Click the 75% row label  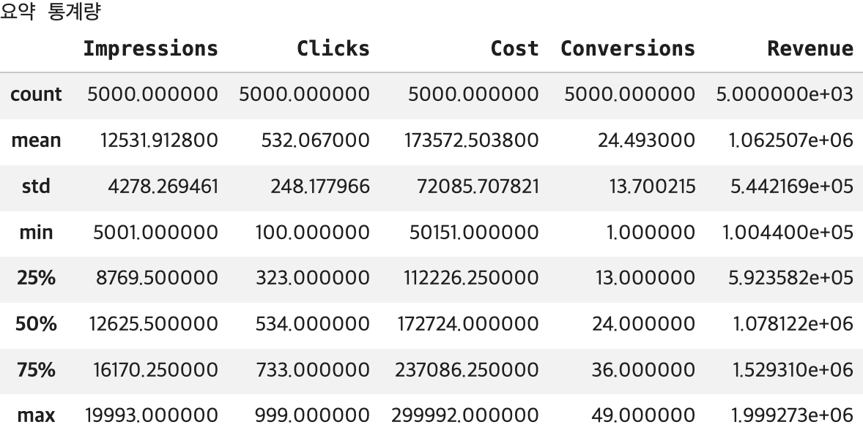pyautogui.click(x=37, y=370)
